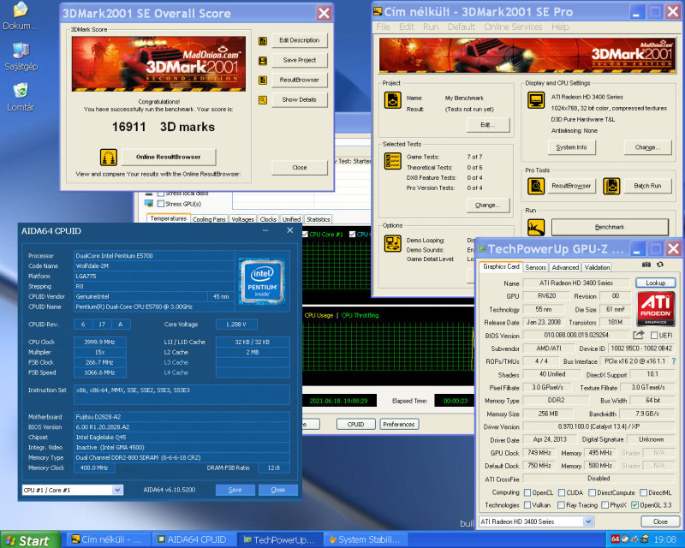Click the Pro Tools ResultBrowser magnifier icon
The width and height of the screenshot is (685, 548).
click(x=536, y=186)
